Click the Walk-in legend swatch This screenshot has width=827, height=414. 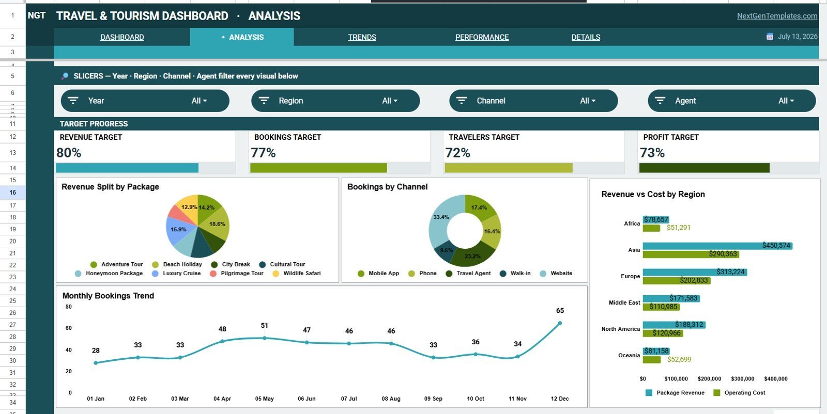pyautogui.click(x=503, y=274)
